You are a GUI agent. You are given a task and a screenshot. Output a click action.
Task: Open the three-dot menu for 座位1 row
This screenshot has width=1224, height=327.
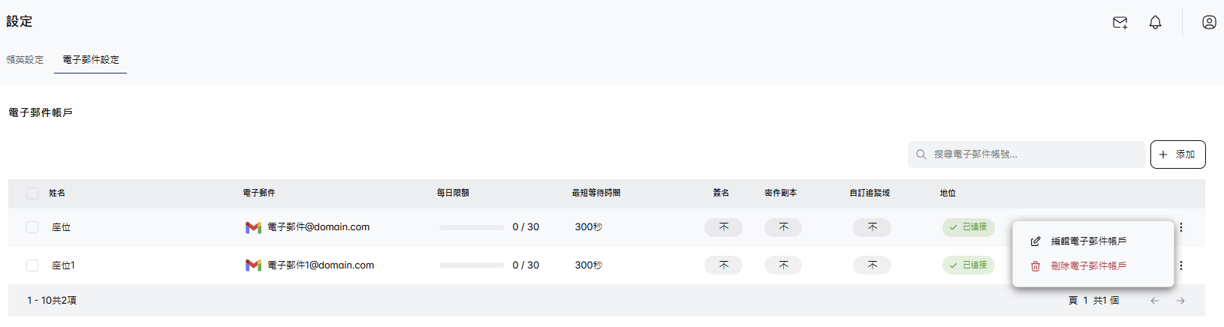point(1181,265)
